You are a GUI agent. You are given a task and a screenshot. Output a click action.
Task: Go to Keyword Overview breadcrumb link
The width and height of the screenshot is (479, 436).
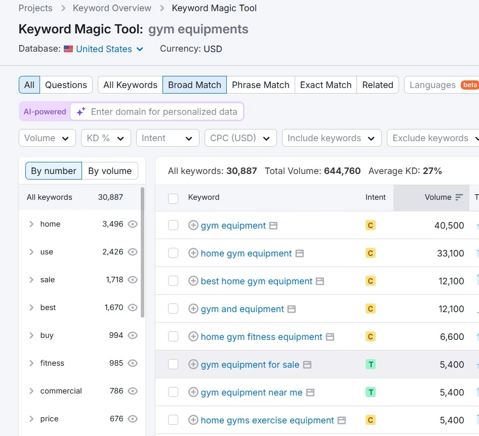coord(112,8)
